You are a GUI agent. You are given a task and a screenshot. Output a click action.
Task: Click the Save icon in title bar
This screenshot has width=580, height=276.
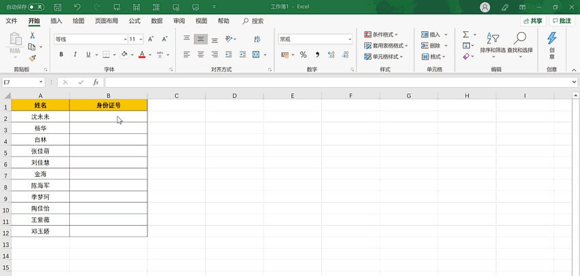58,7
